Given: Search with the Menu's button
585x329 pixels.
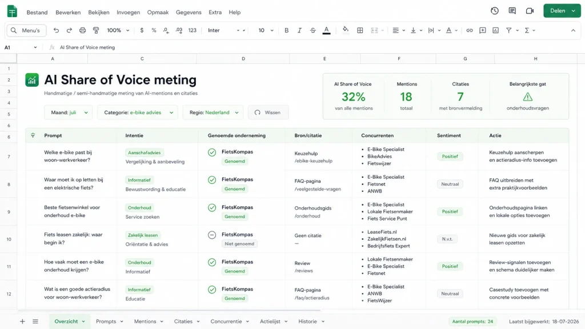Looking at the screenshot, I should point(26,30).
